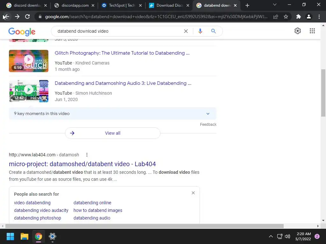
Task: Click the scroll-right arrow of horizontal scrollbar
Action: click(x=318, y=226)
